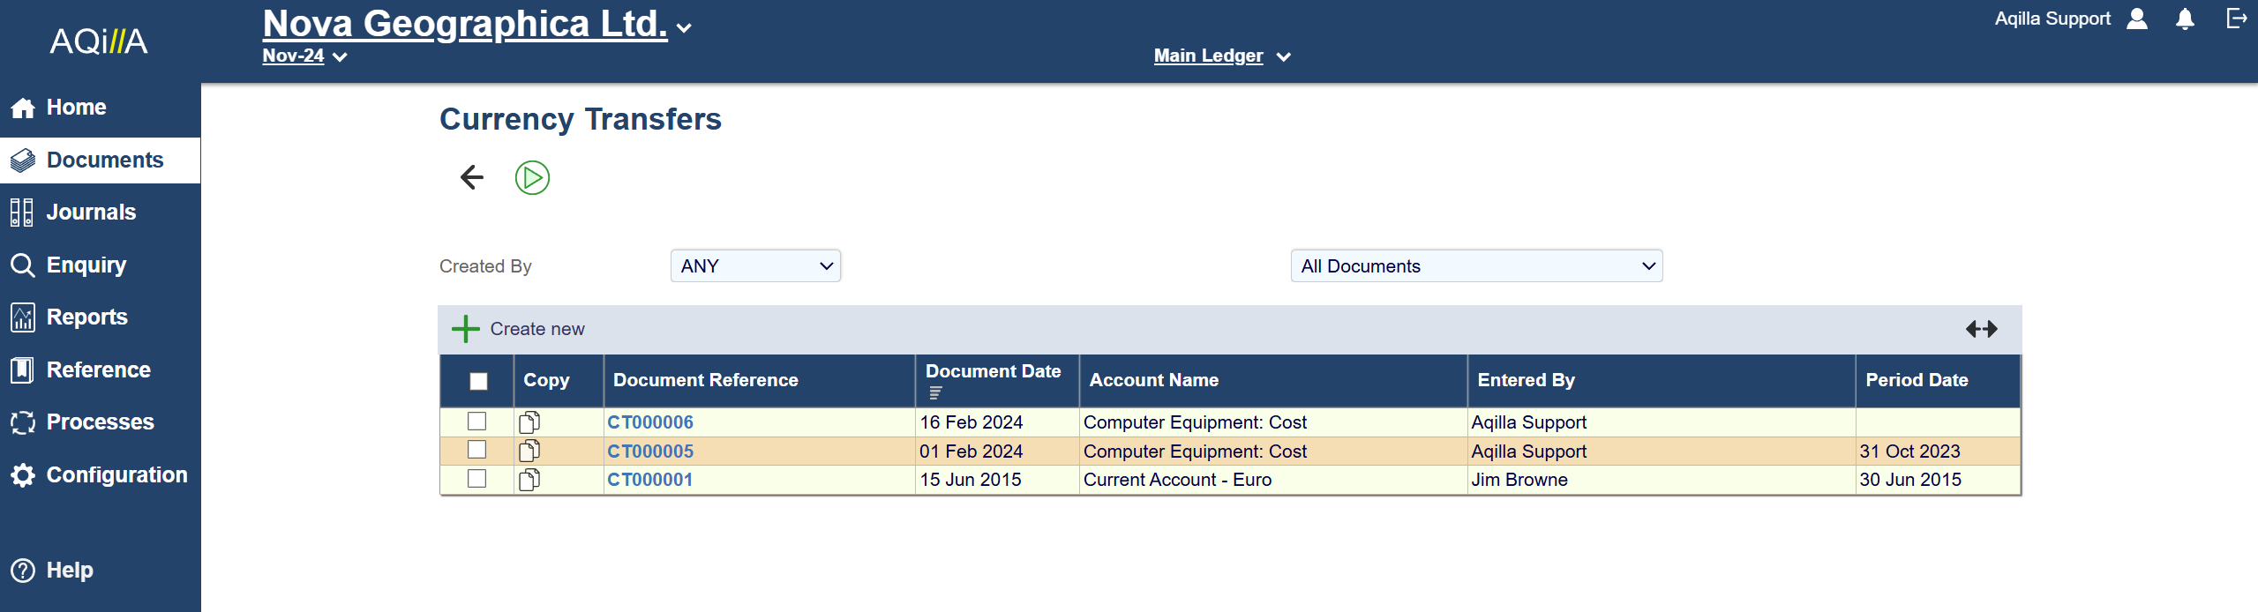The width and height of the screenshot is (2258, 612).
Task: Copy document CT000001 using copy icon
Action: coord(529,480)
